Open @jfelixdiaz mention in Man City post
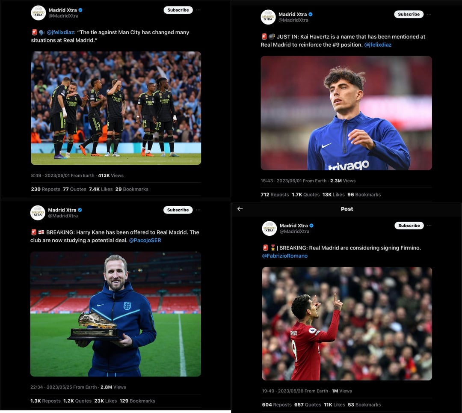Image resolution: width=462 pixels, height=413 pixels. coord(60,33)
